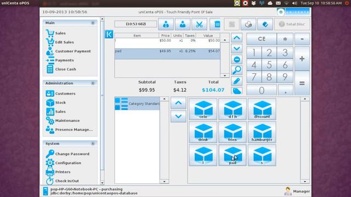Image resolution: width=351 pixels, height=197 pixels.
Task: Click left menu scrollbar down arrow
Action: tap(103, 183)
